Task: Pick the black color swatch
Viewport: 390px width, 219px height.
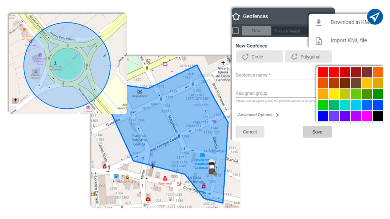Action: [x=378, y=116]
